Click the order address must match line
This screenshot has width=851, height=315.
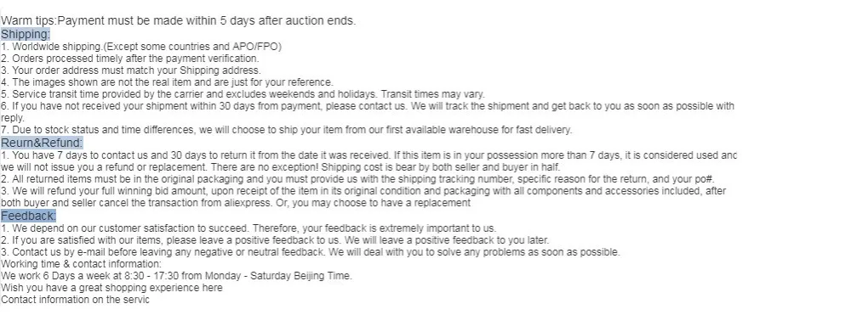point(131,70)
